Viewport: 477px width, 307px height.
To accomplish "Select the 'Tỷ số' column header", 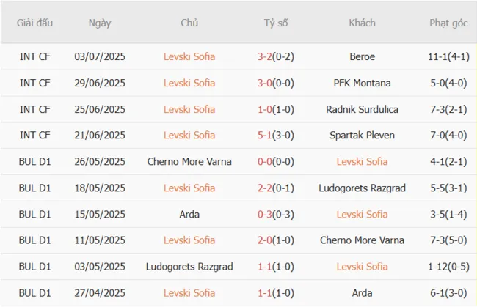I will 276,23.
